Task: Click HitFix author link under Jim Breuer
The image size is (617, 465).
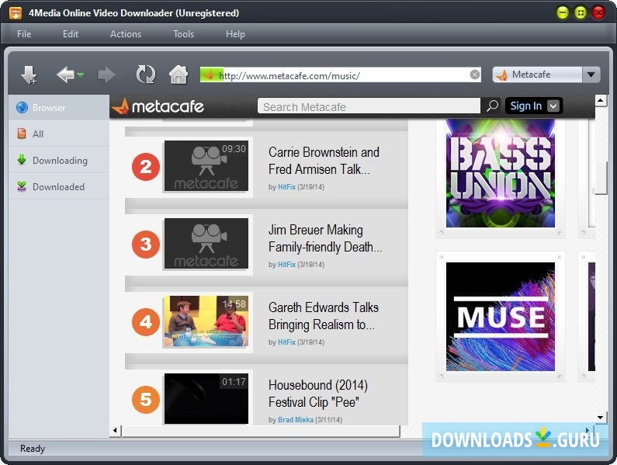Action: 286,265
